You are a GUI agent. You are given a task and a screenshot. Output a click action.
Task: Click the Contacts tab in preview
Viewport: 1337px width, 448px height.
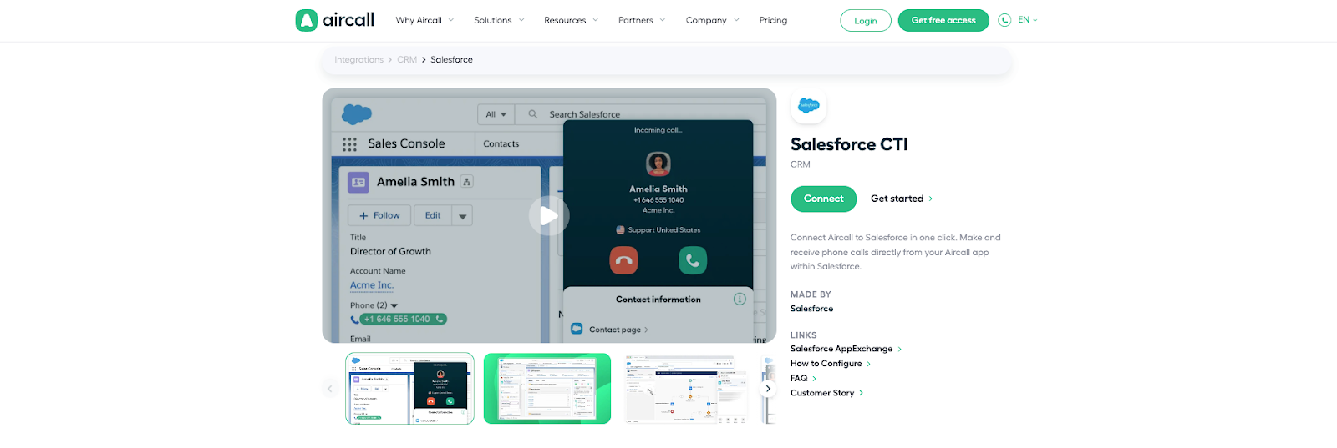[x=501, y=144]
